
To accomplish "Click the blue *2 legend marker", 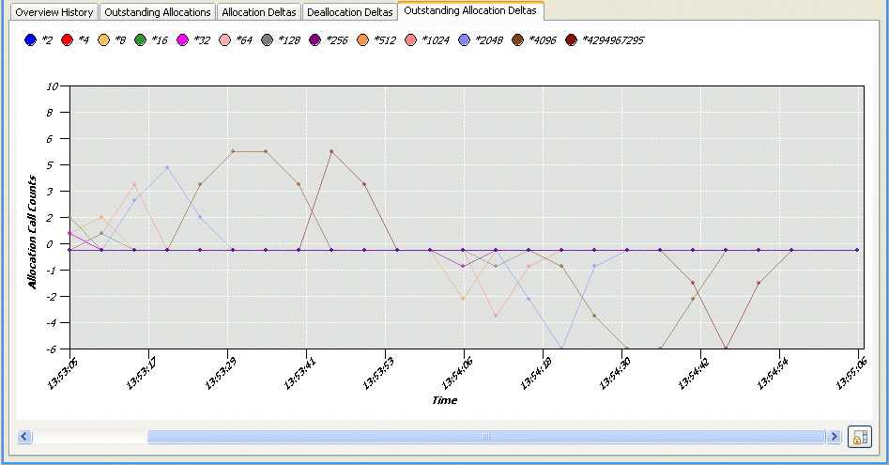I will 31,40.
